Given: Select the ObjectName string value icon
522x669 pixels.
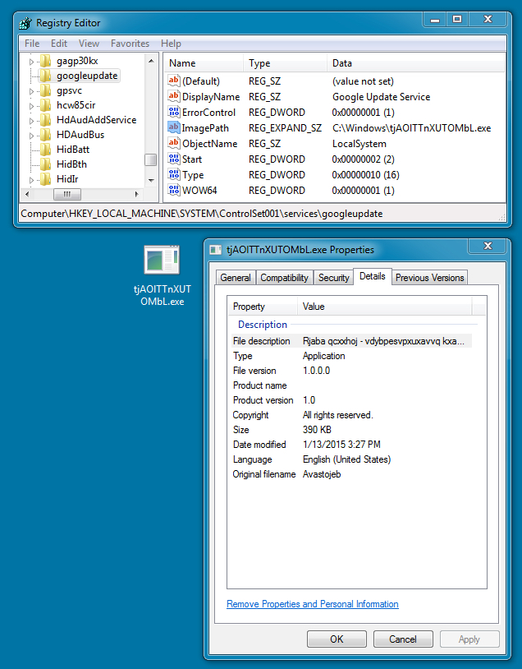Looking at the screenshot, I should (173, 144).
